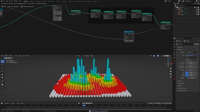Switch to the Geometry Nodes workspace tab
200x112 pixels.
pos(87,1)
